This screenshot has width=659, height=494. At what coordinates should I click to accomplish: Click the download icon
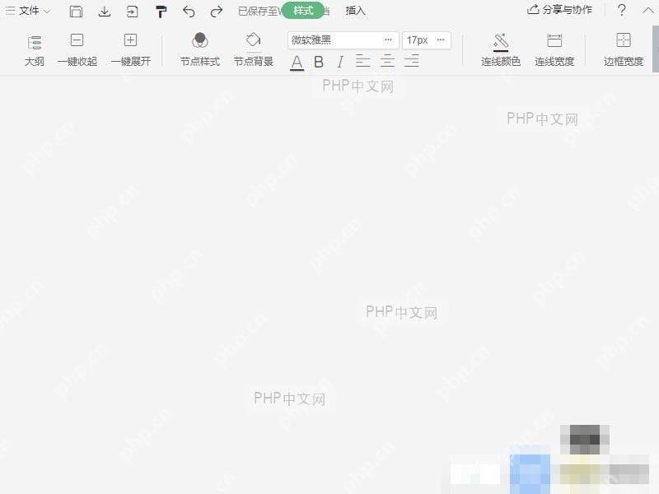pos(105,12)
